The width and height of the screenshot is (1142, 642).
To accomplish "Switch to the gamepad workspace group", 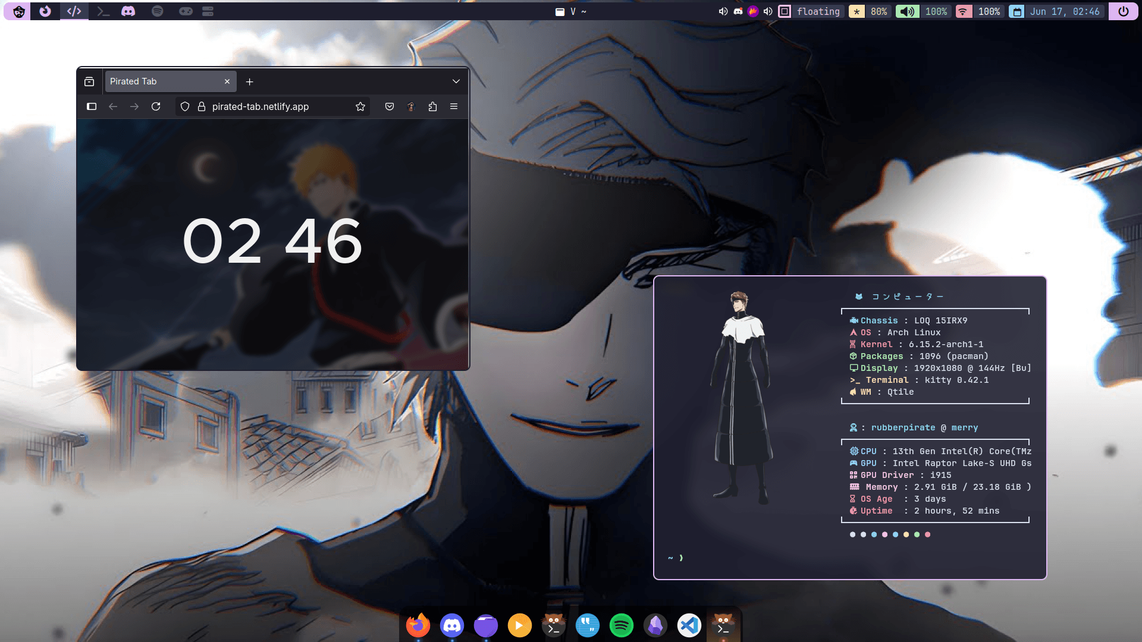I will click(x=186, y=11).
